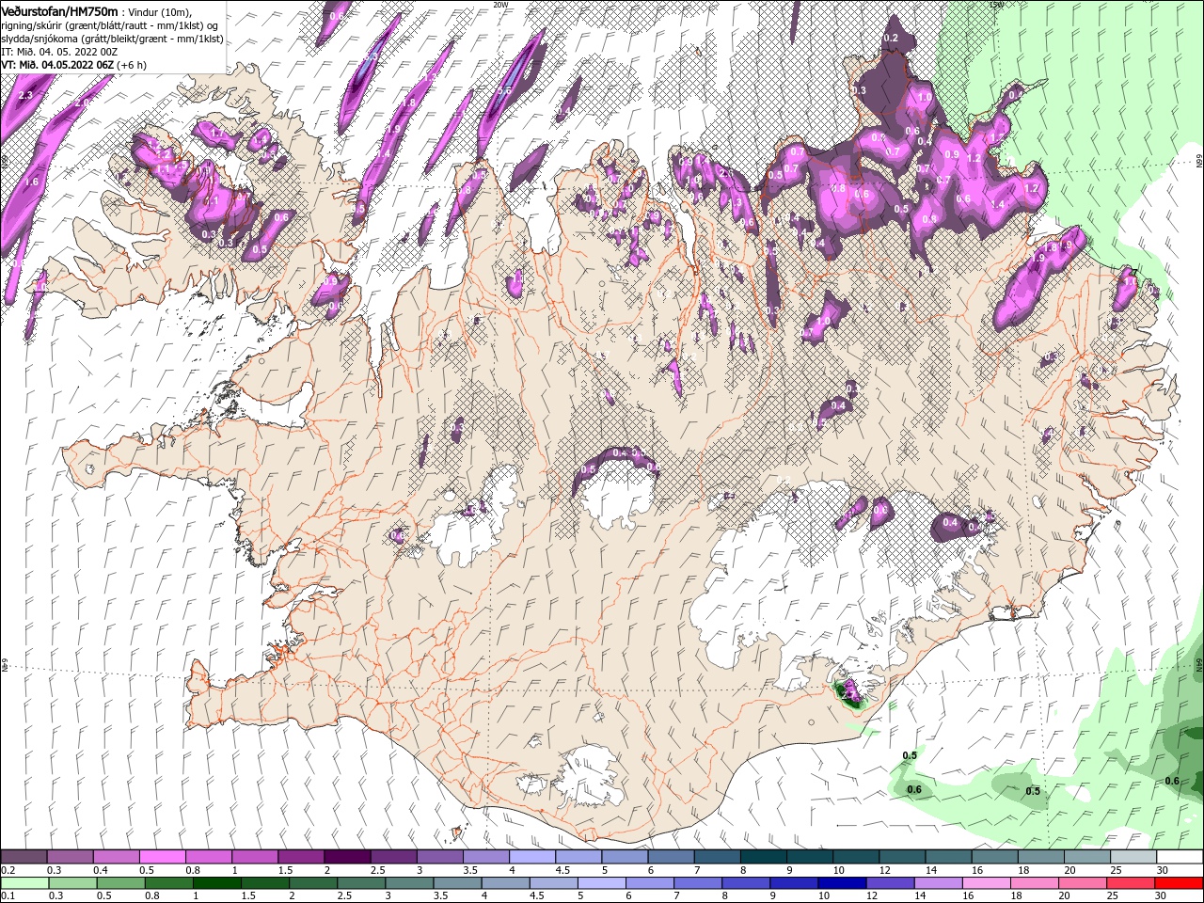1204x903 pixels.
Task: Select the 0.3 swatch in upper snow legend
Action: [70, 857]
